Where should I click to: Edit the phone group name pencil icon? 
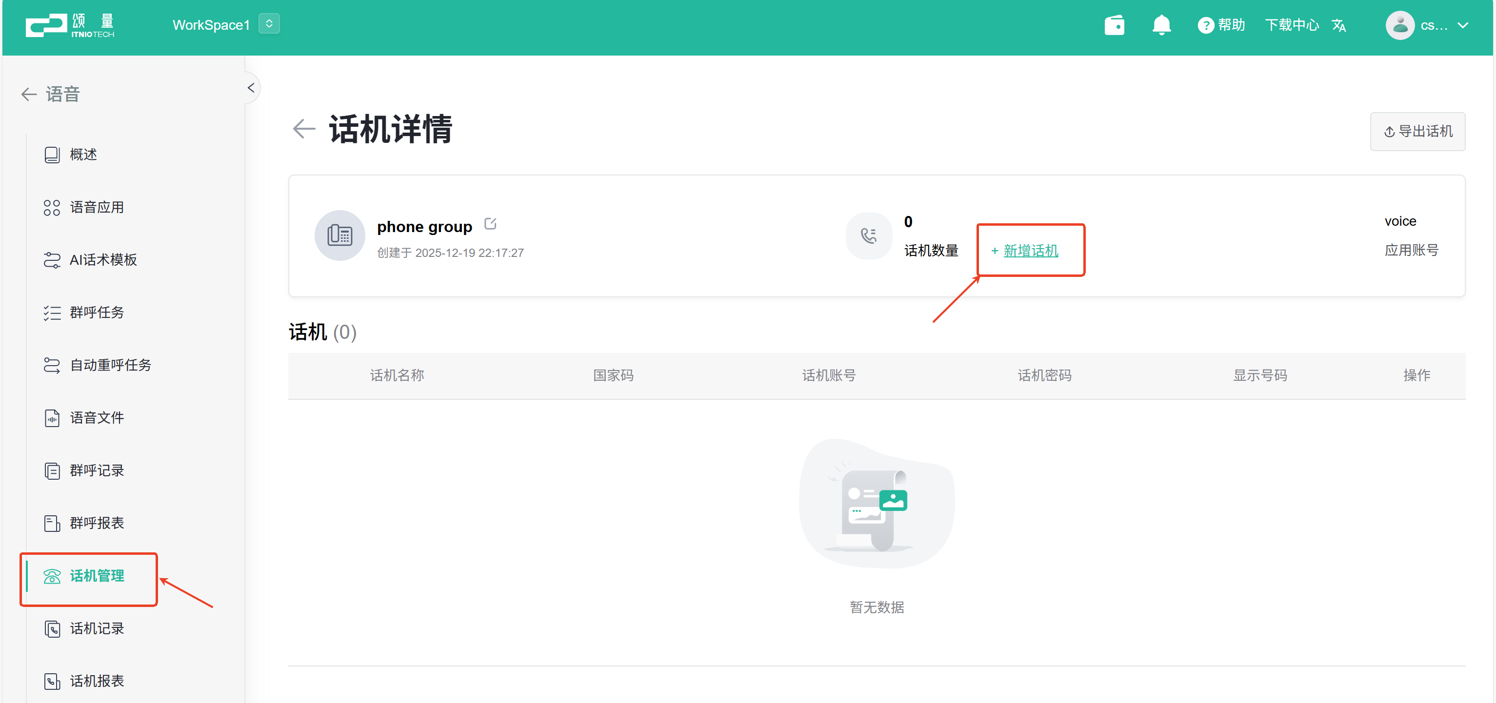[490, 223]
